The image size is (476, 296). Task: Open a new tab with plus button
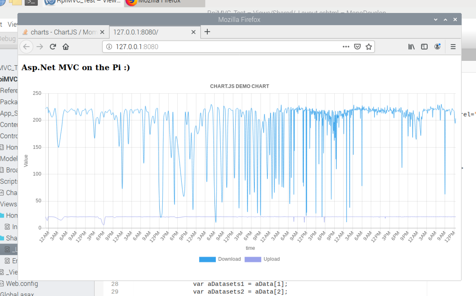click(x=207, y=32)
